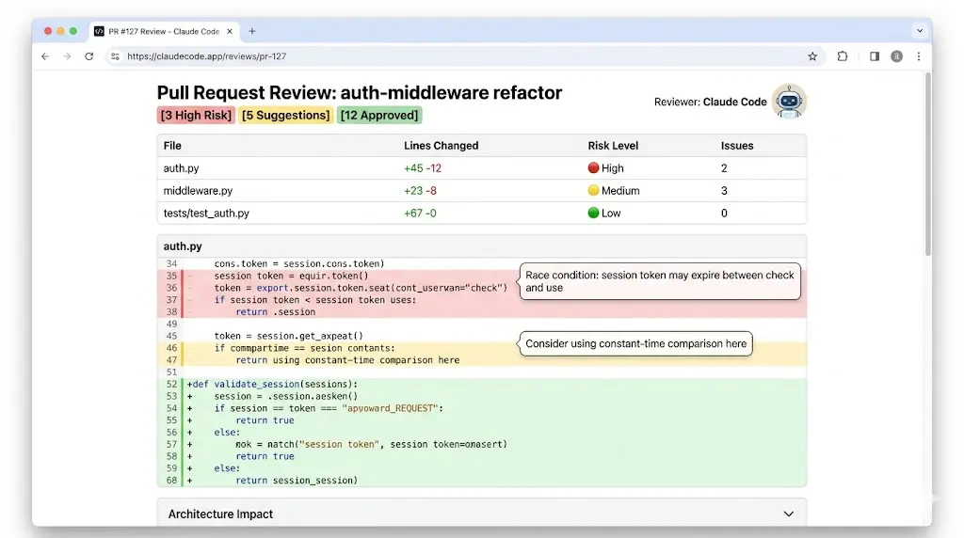Filter by the 3 High Risk badge
This screenshot has height=538, width=964.
(x=196, y=115)
